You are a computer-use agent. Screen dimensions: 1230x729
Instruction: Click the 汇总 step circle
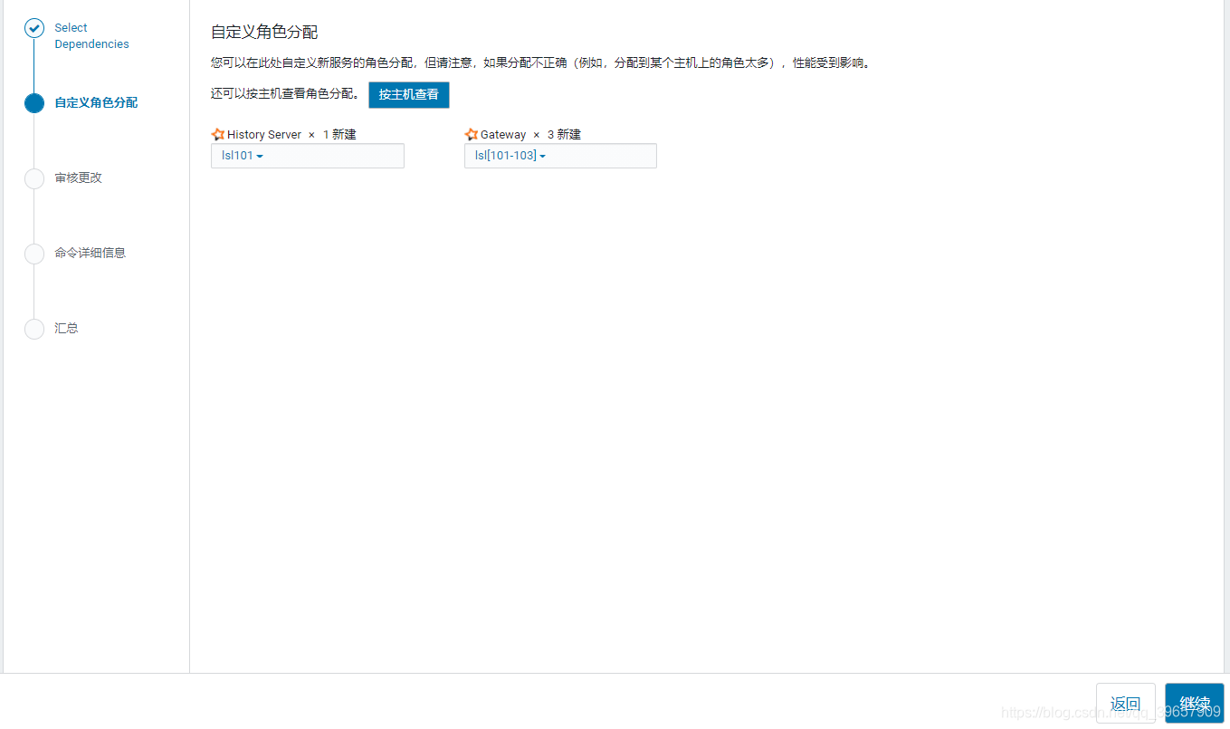[x=34, y=329]
